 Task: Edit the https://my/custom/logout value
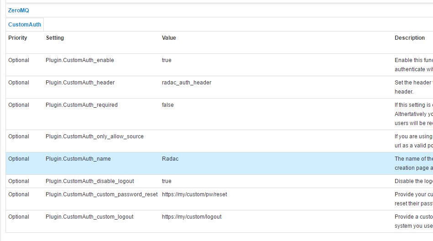pos(192,217)
